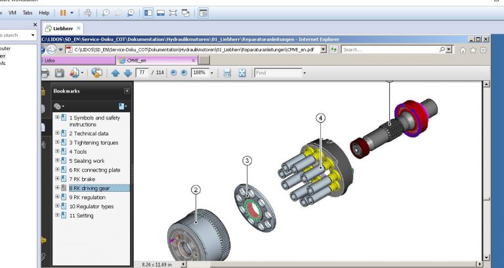Image resolution: width=504 pixels, height=268 pixels.
Task: Click the search magnifier icon
Action: (442, 49)
